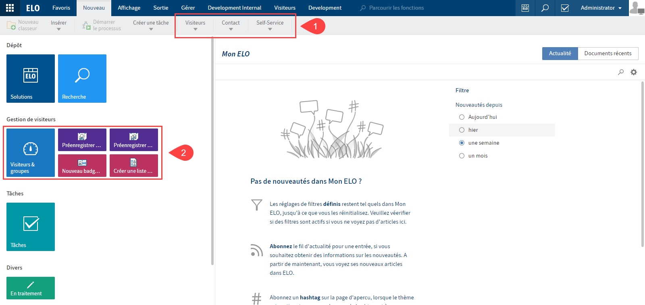Open the En traitement tile
The height and width of the screenshot is (305, 645).
[x=31, y=288]
